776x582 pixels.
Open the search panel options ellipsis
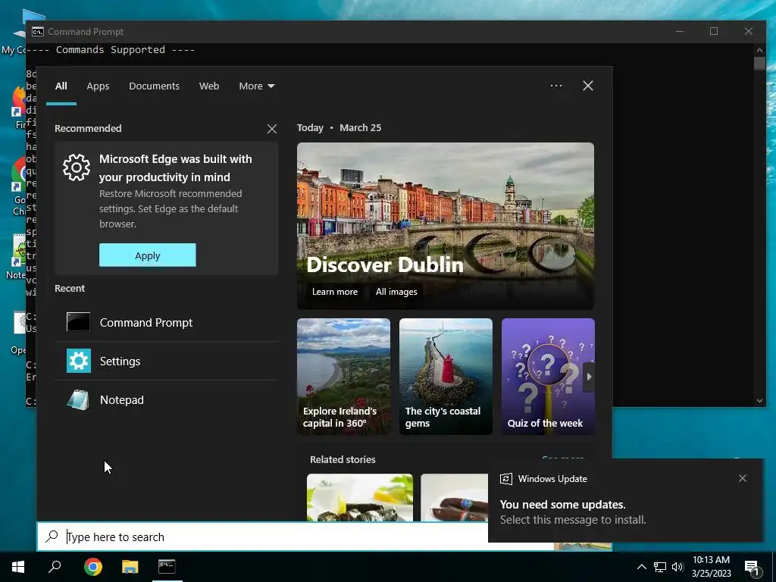tap(556, 86)
